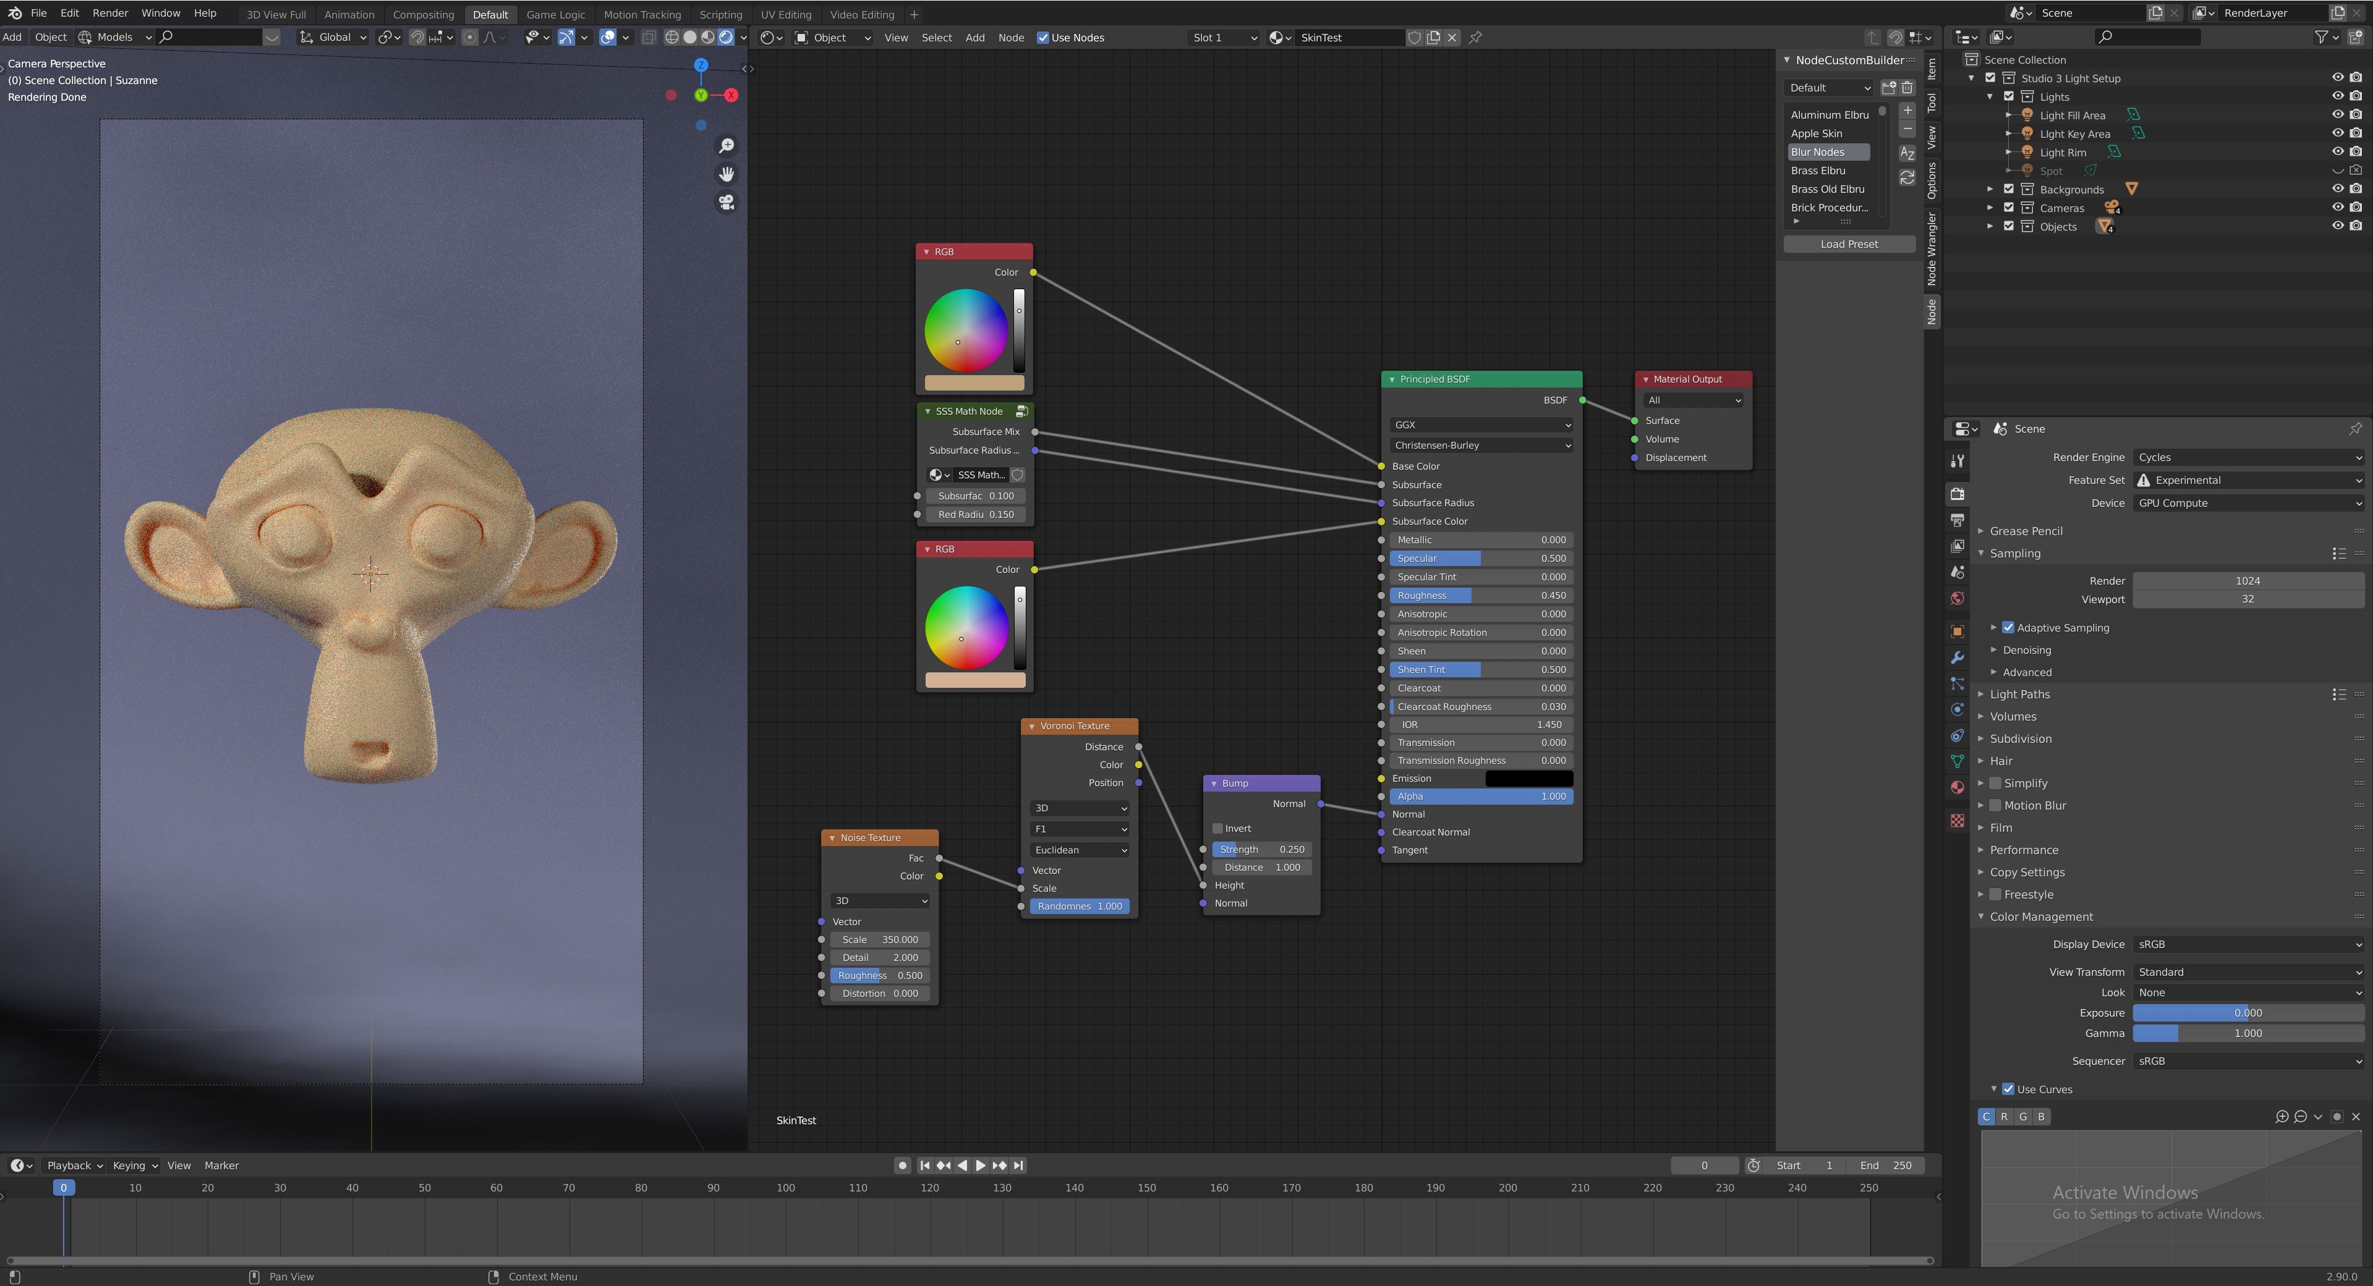The width and height of the screenshot is (2373, 1286).
Task: Switch to the UV Editing workspace tab
Action: [x=786, y=14]
